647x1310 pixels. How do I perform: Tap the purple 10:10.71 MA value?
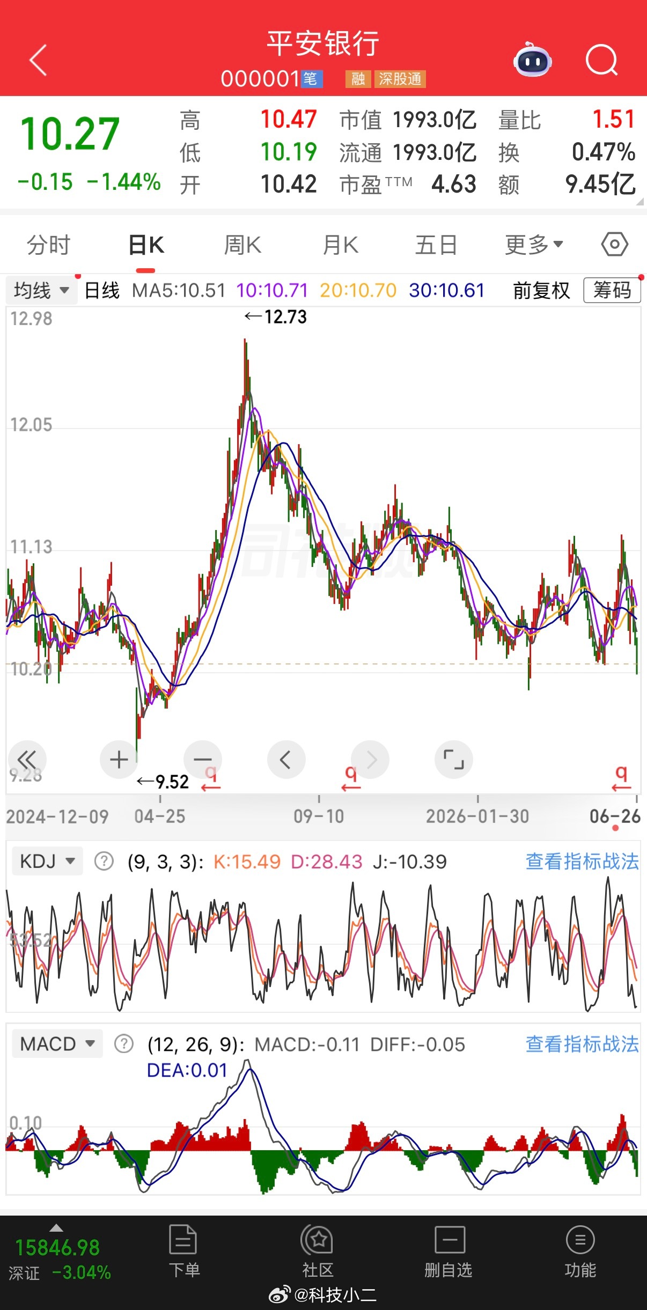pyautogui.click(x=272, y=291)
